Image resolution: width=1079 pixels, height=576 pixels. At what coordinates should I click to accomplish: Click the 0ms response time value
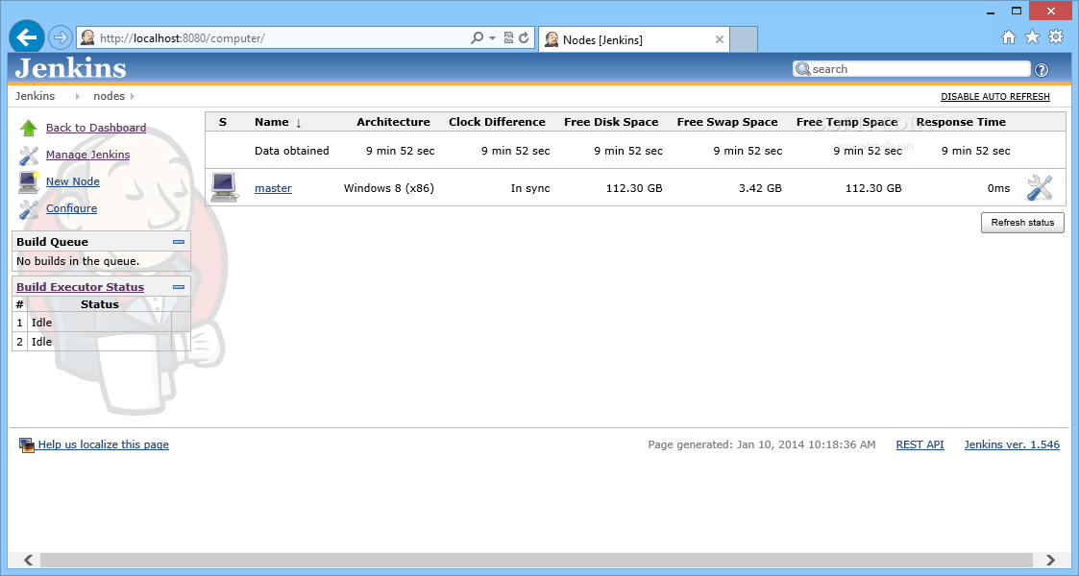click(998, 188)
